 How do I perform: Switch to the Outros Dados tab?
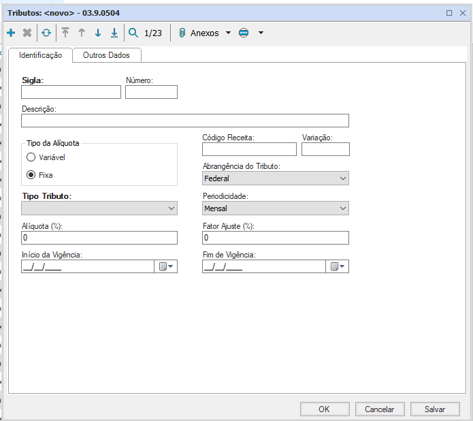click(x=106, y=55)
